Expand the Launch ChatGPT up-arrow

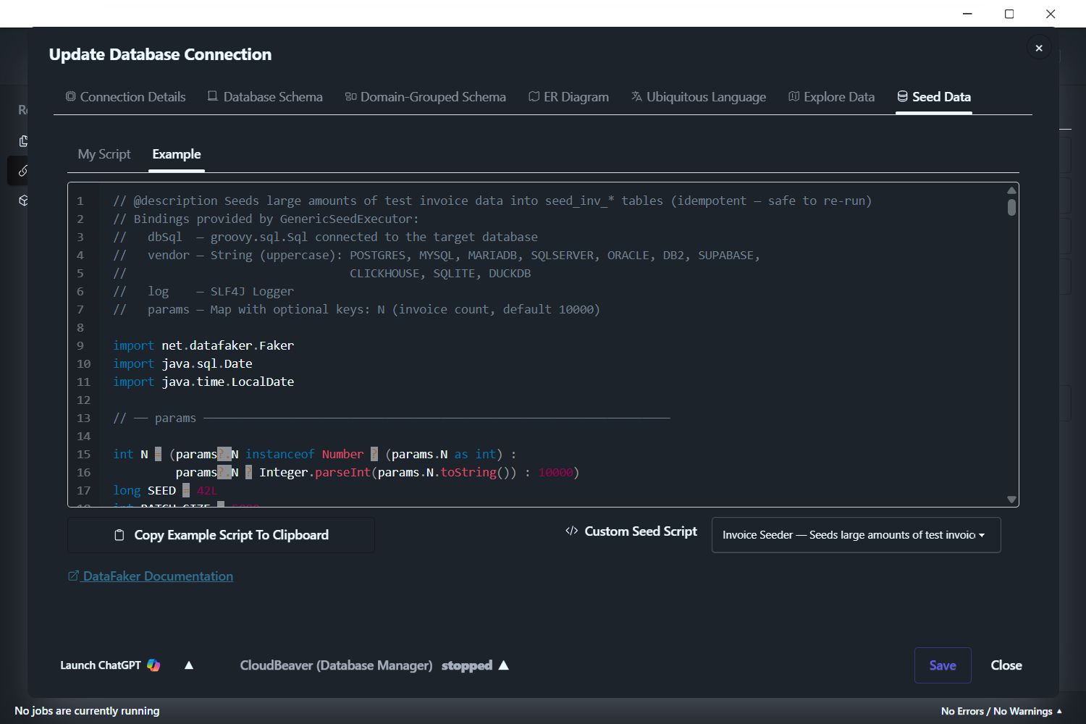click(189, 665)
